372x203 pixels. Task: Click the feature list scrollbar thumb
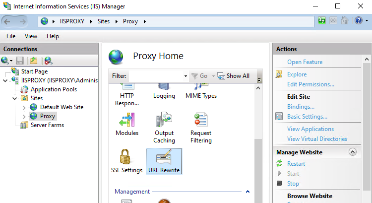258,171
